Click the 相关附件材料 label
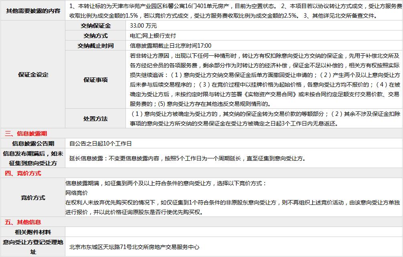Image resolution: width=403 pixels, height=257 pixels. [33, 232]
